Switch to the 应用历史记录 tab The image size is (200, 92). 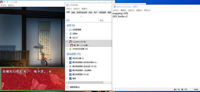[x=82, y=12]
